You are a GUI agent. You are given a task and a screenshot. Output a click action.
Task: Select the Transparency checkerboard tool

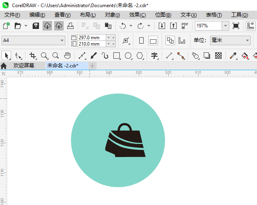pos(218,56)
